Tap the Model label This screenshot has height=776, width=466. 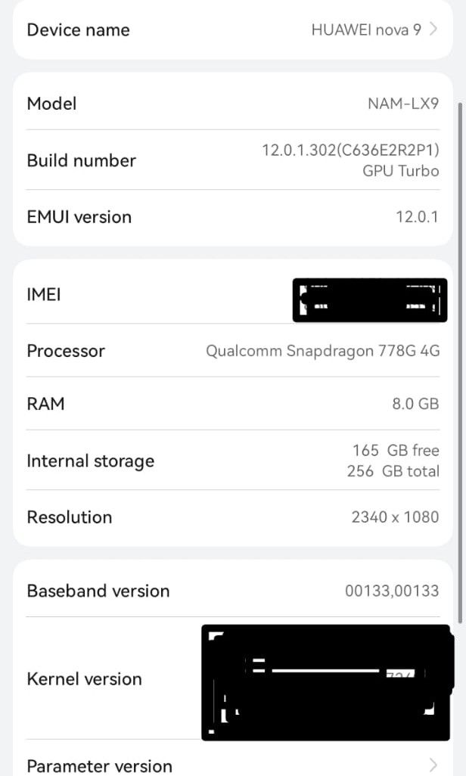point(51,104)
